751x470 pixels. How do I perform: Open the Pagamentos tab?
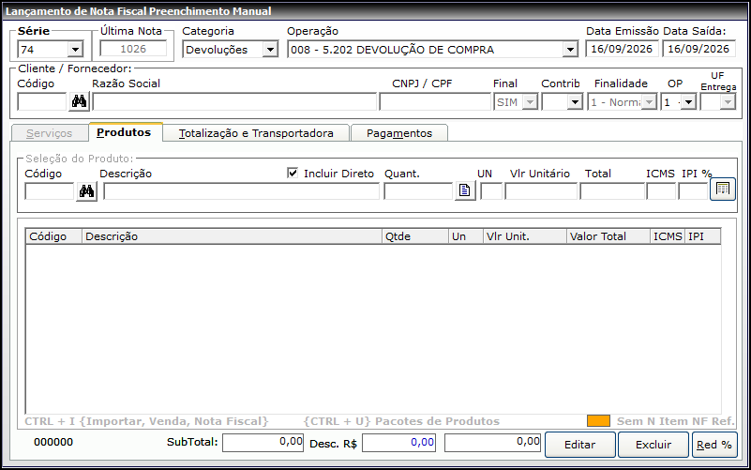pyautogui.click(x=399, y=133)
